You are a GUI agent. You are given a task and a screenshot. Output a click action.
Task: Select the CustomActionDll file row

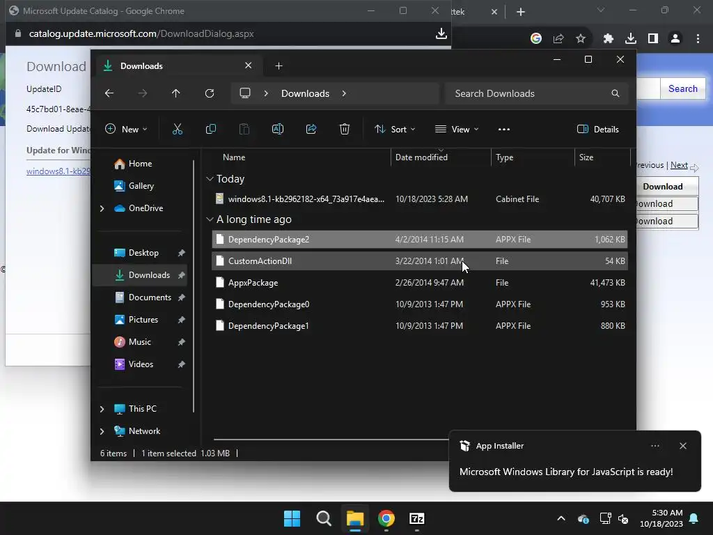[x=420, y=261]
